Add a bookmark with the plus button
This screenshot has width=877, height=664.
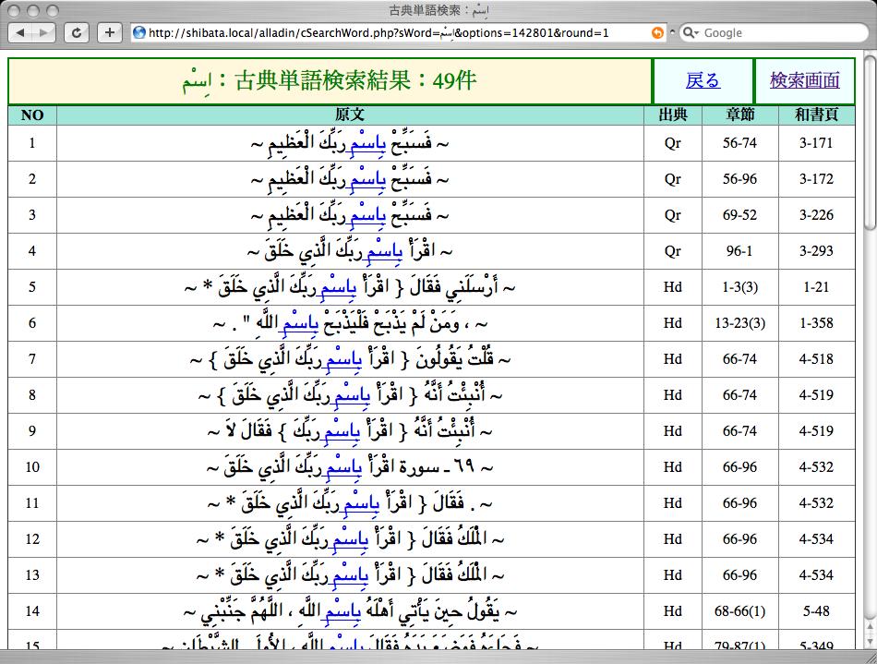click(x=110, y=32)
